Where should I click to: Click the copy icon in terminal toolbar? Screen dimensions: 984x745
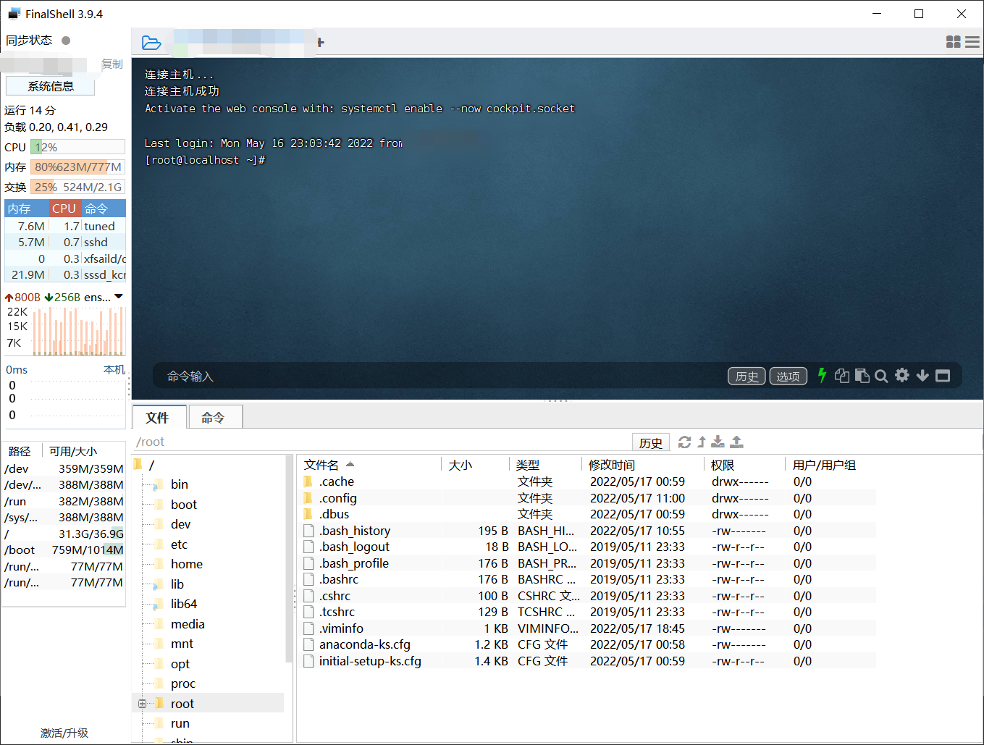[x=841, y=375]
